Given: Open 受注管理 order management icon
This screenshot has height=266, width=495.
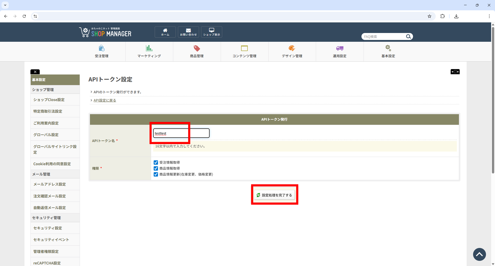Looking at the screenshot, I should [x=102, y=48].
